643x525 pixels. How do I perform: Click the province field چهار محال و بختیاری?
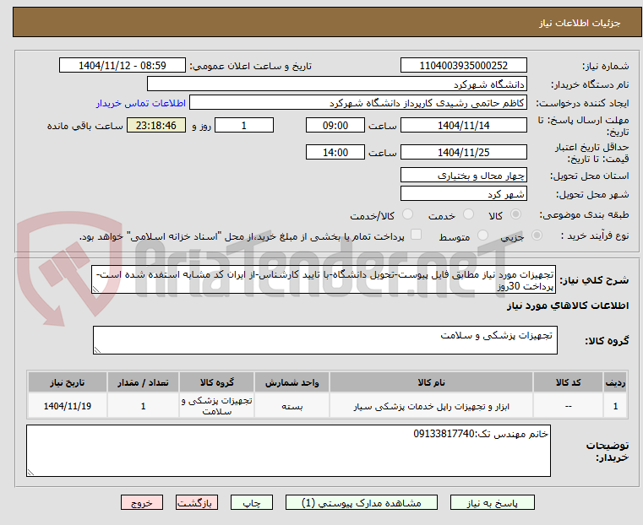point(463,176)
